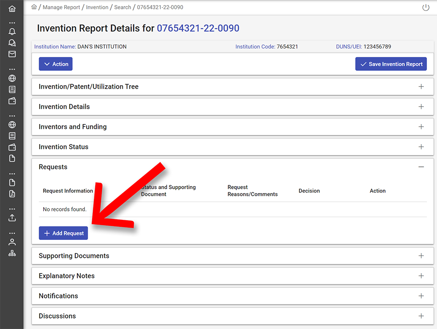Open the chat bubbles icon in sidebar
This screenshot has width=437, height=329.
(x=12, y=43)
